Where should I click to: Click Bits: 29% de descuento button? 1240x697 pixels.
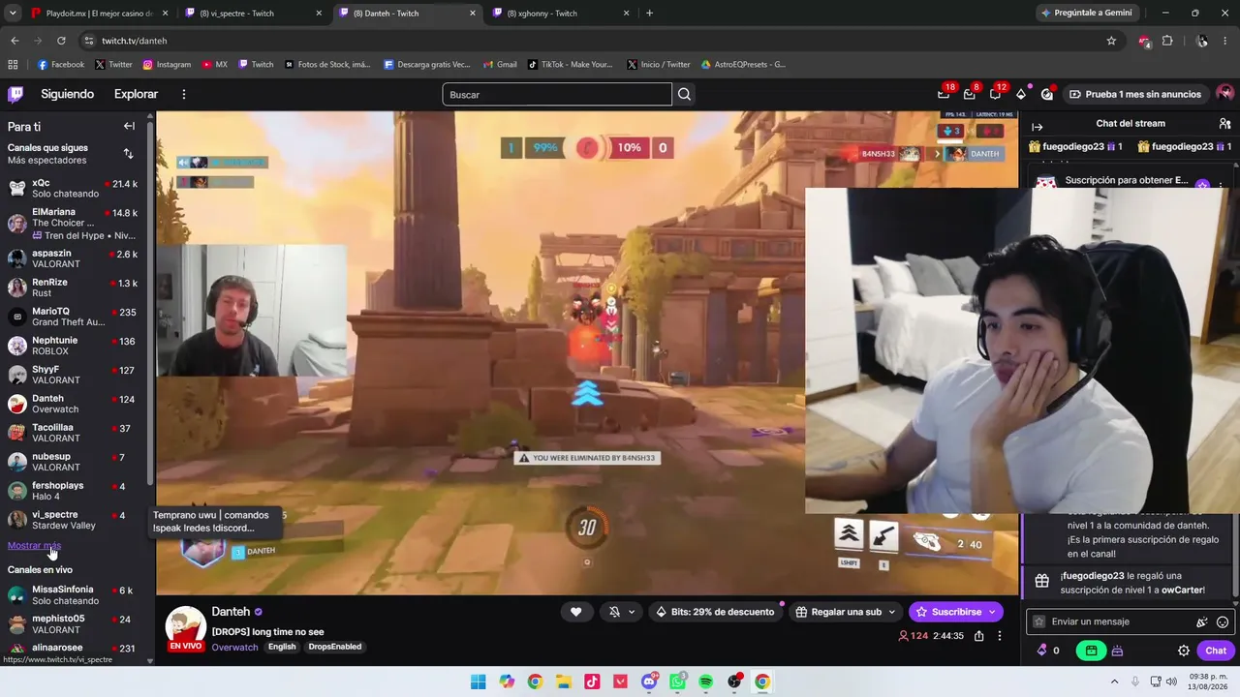[715, 612]
